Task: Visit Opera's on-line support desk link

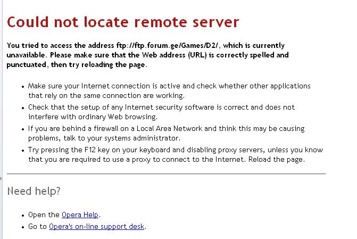Action: (96, 226)
